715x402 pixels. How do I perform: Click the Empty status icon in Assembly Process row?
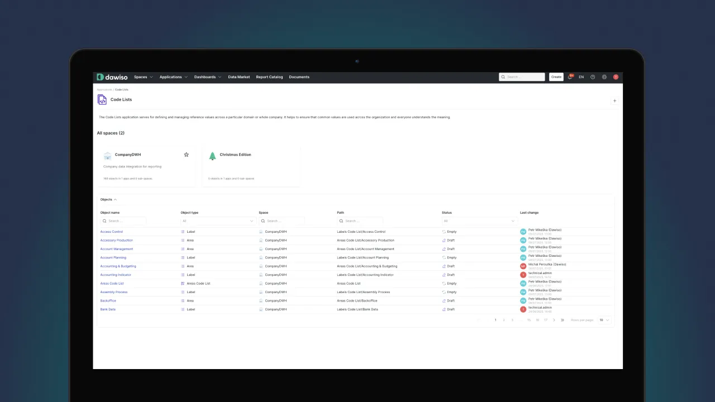tap(444, 292)
